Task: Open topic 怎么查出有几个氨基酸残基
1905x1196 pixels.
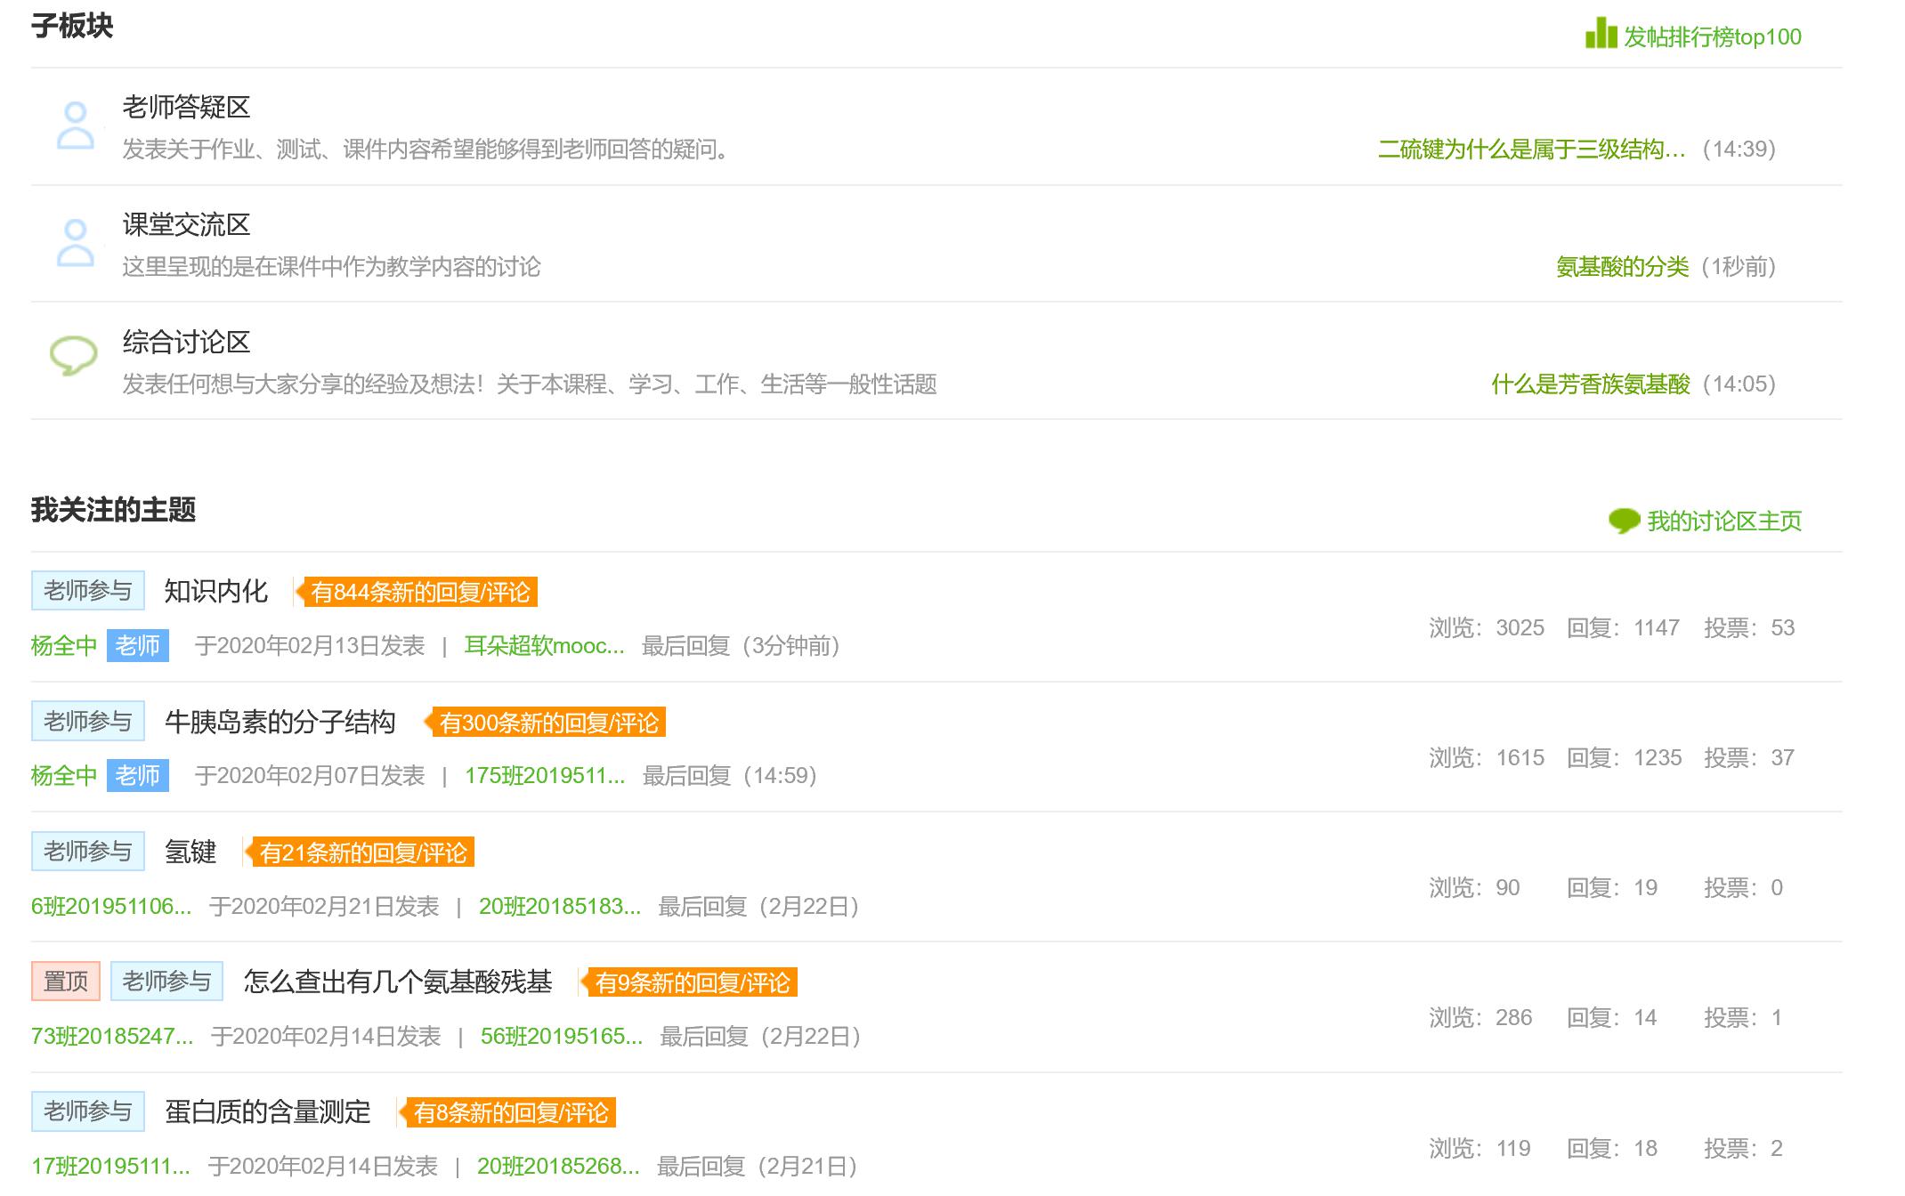Action: pyautogui.click(x=398, y=982)
